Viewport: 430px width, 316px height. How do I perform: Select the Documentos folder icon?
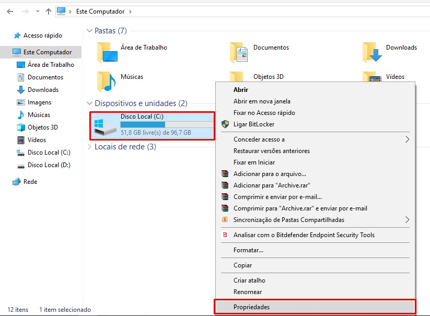(239, 52)
